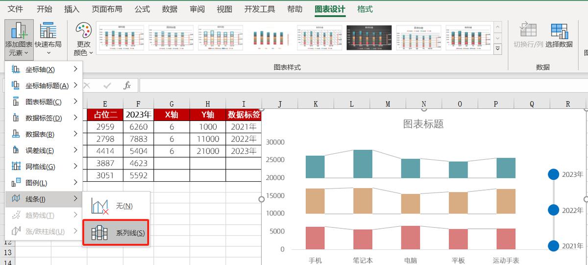
Task: Choose 系列线(S) in the lines submenu
Action: (x=116, y=233)
